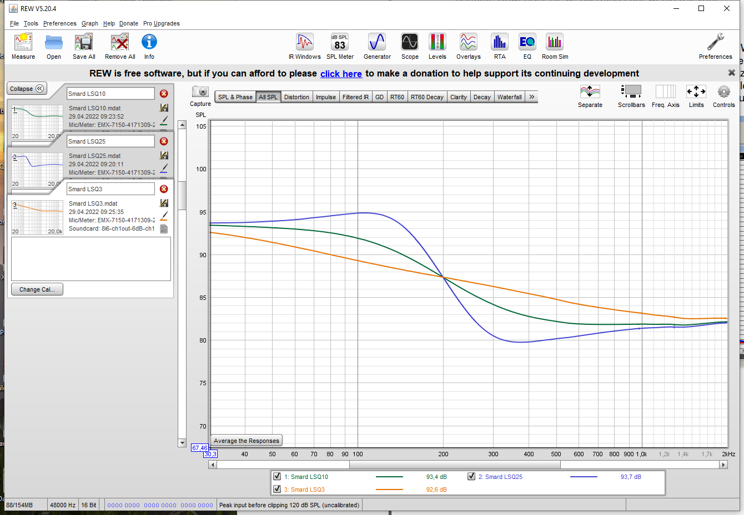The image size is (744, 515).
Task: Open the Preferences menu
Action: (x=59, y=23)
